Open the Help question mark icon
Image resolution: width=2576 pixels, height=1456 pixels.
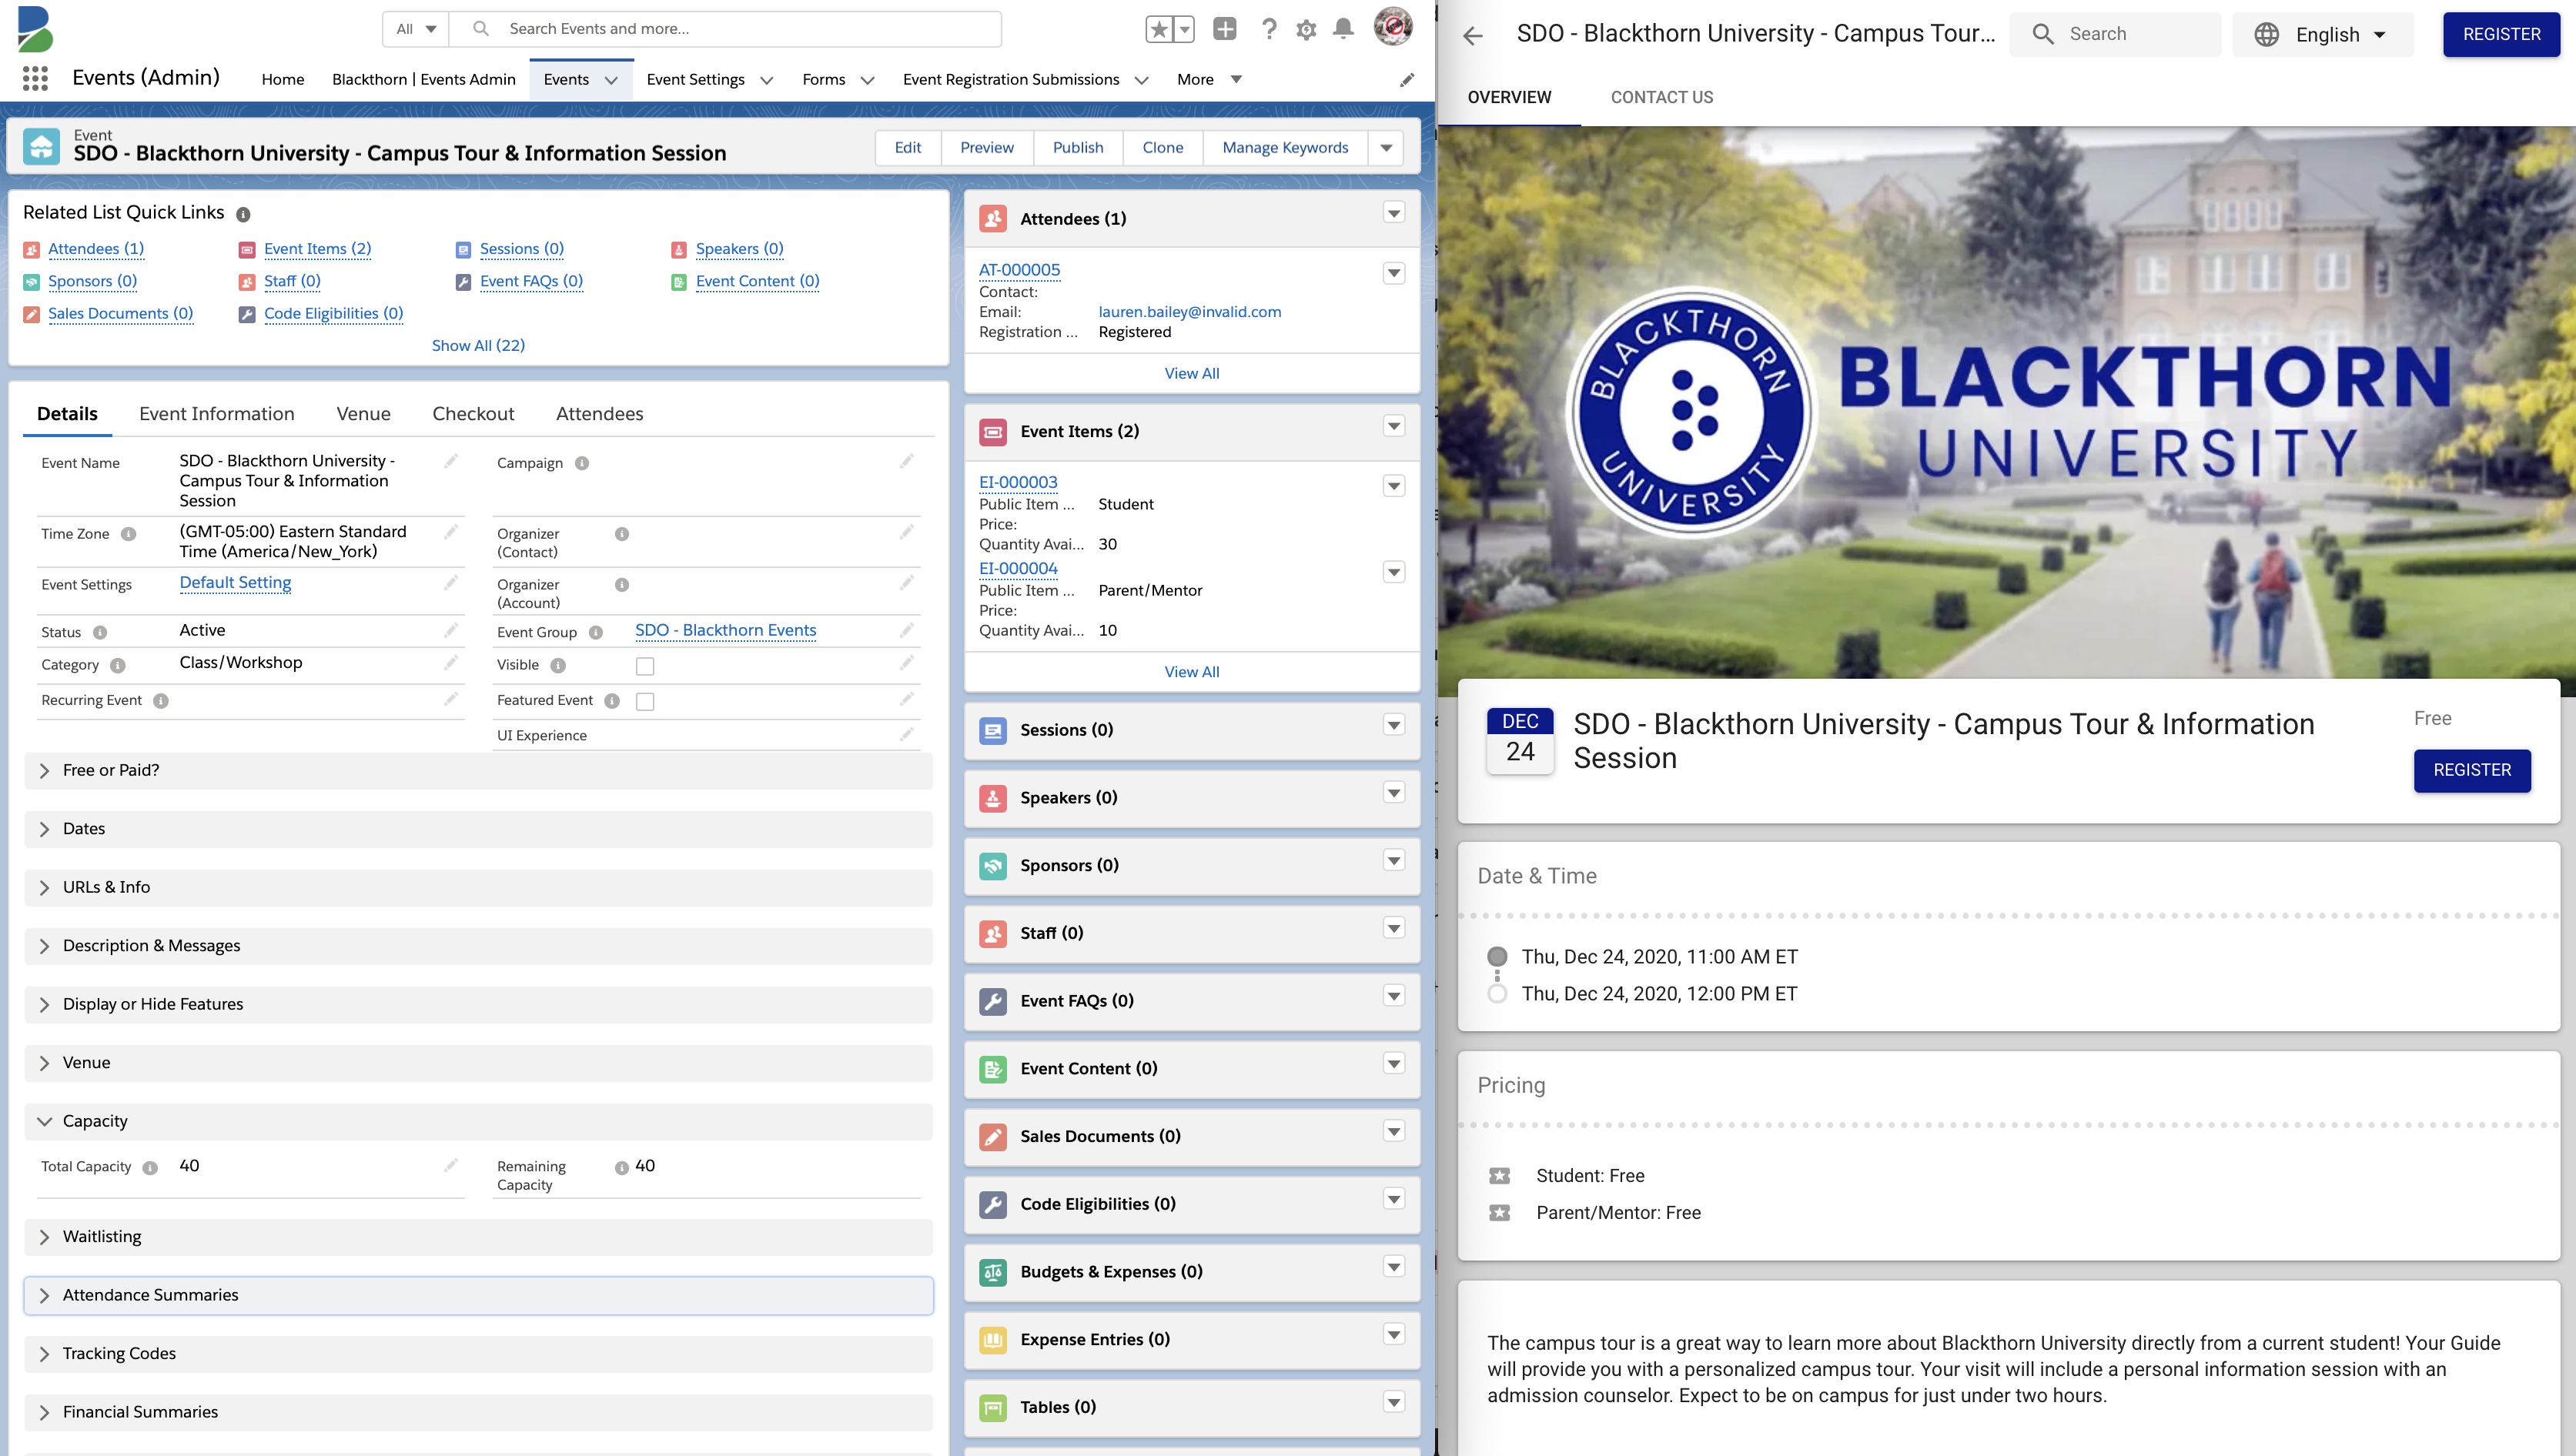(1269, 29)
